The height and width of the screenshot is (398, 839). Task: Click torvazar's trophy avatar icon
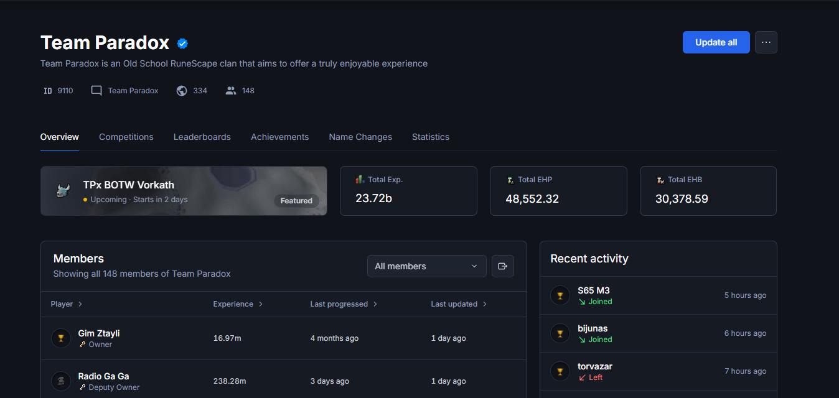(x=560, y=371)
